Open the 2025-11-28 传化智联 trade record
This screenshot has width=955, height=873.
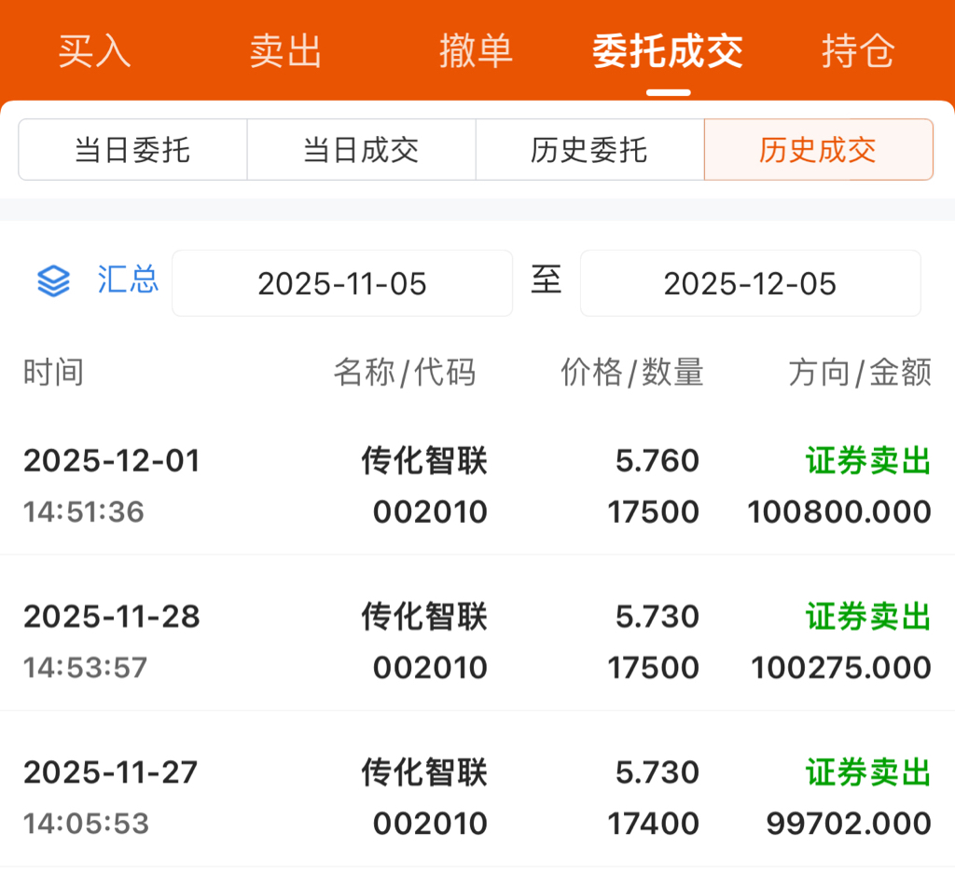[x=477, y=642]
